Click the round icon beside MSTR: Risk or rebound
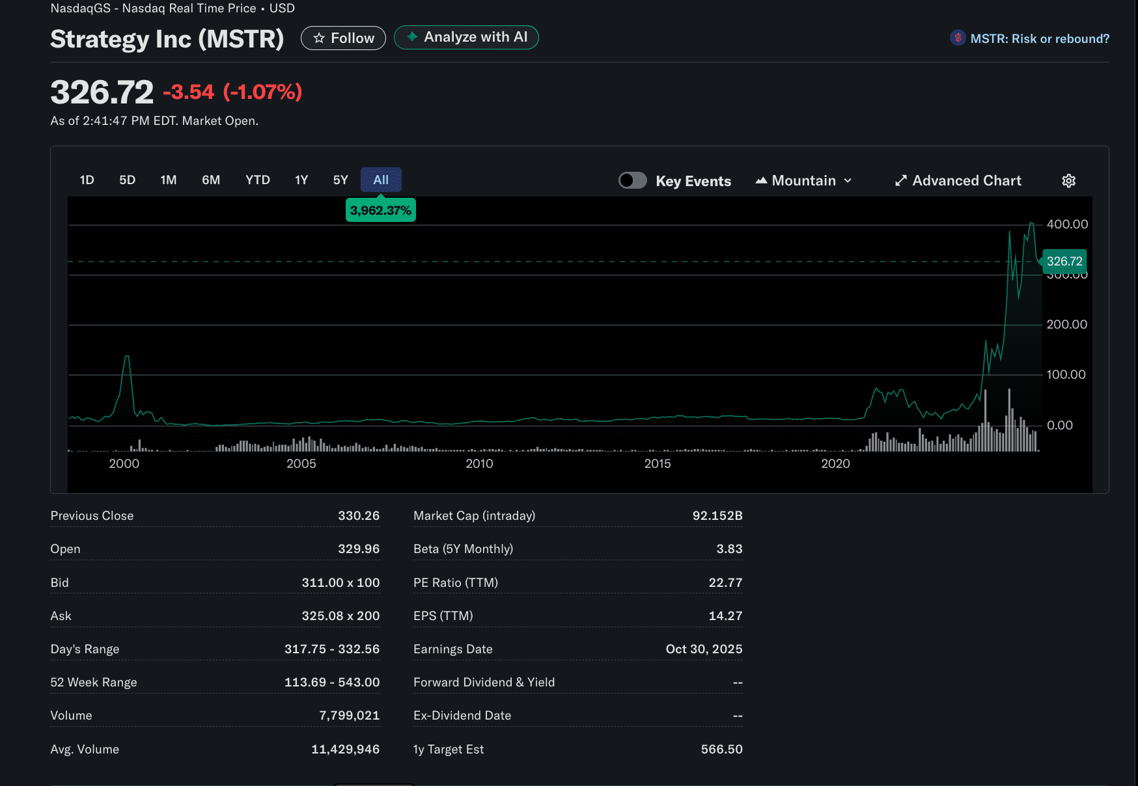Image resolution: width=1138 pixels, height=786 pixels. coord(958,38)
